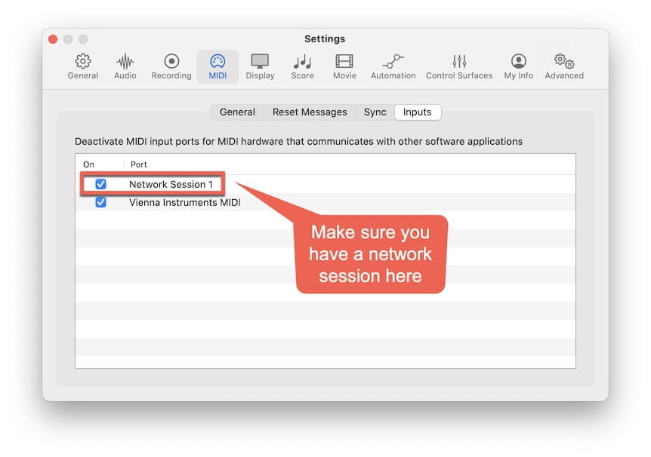Image resolution: width=651 pixels, height=457 pixels.
Task: Switch to the Reset Messages tab
Action: pos(310,112)
